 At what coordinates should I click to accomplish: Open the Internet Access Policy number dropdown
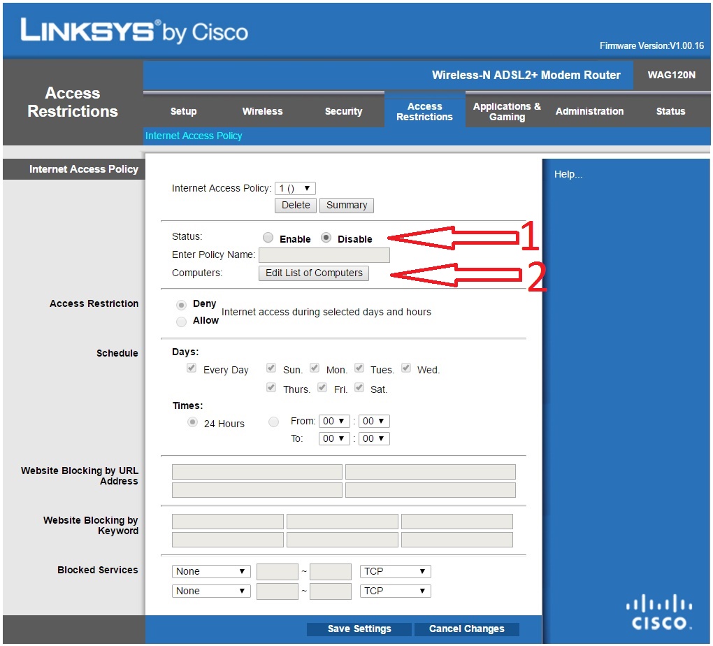coord(295,188)
